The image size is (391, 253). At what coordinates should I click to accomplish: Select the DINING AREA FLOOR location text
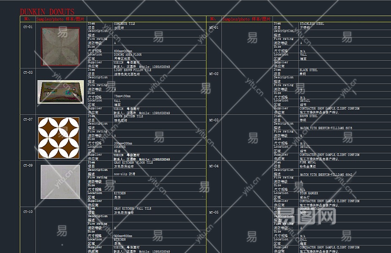pos(128,54)
